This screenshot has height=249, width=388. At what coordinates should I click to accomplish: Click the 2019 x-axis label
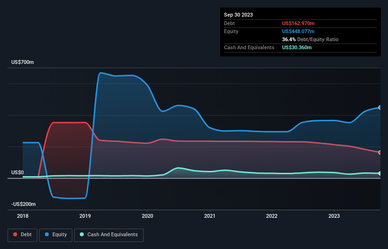[x=85, y=216]
